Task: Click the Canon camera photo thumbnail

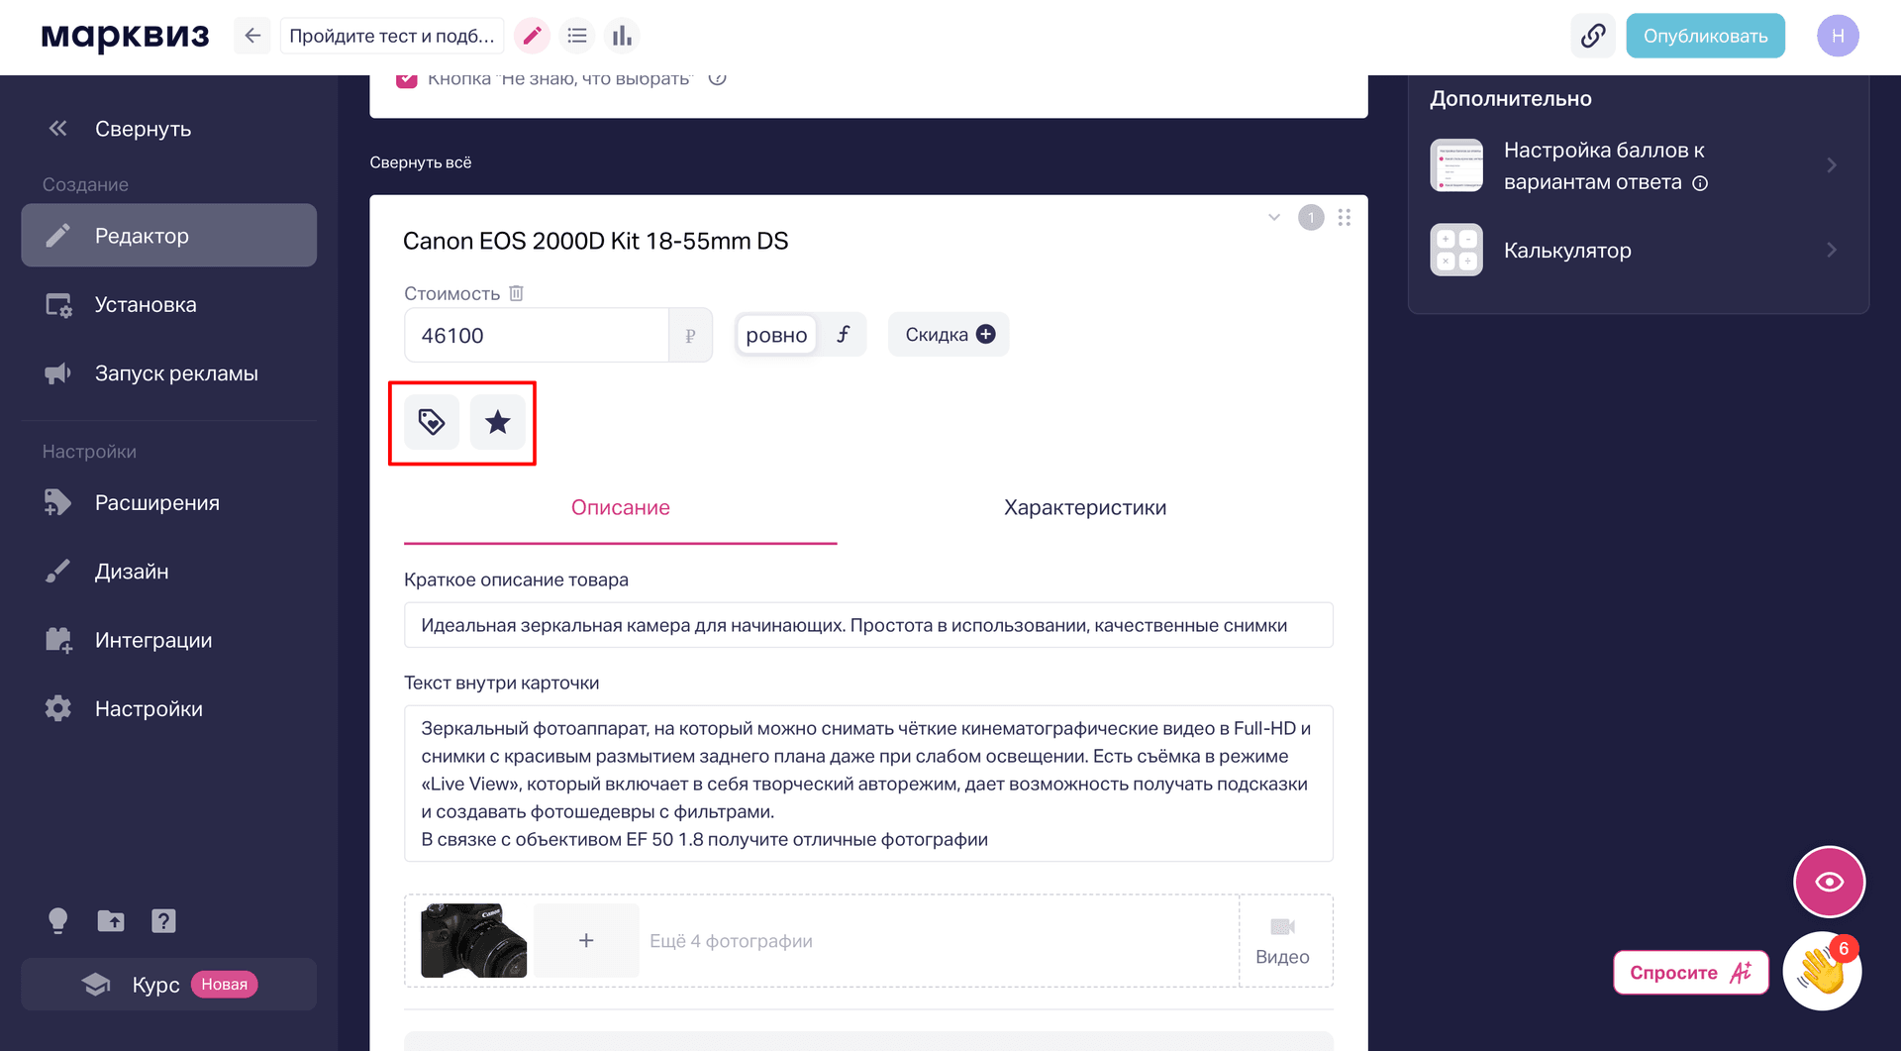Action: [473, 940]
